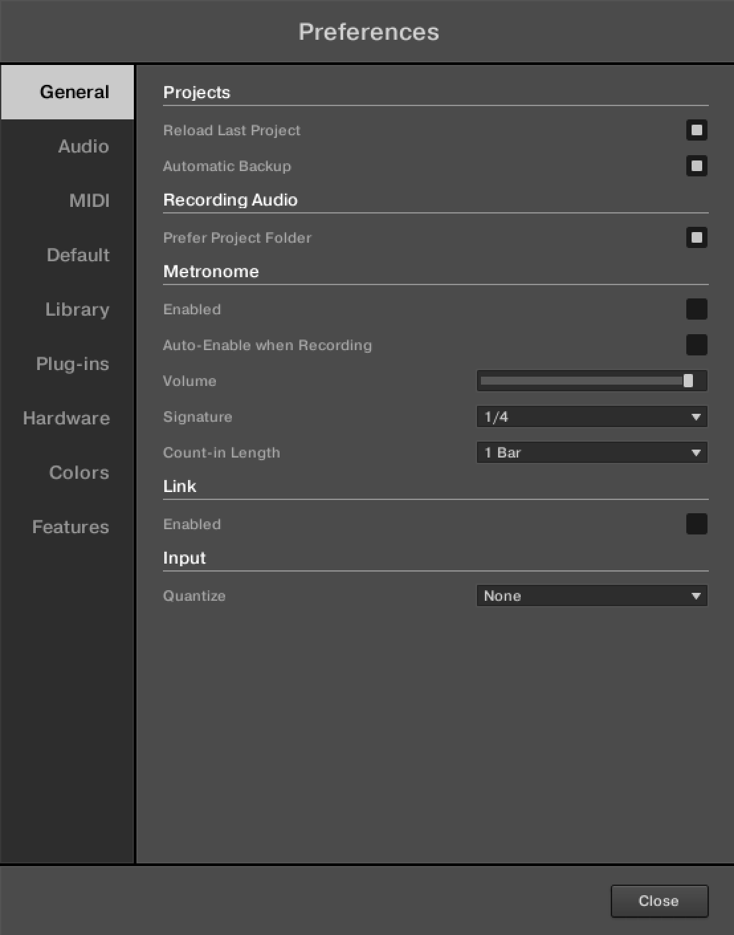
Task: Click the metronome Volume slider handle
Action: (x=688, y=381)
